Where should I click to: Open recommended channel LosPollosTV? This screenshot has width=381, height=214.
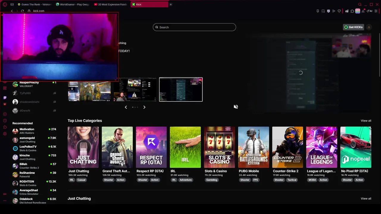click(34, 148)
